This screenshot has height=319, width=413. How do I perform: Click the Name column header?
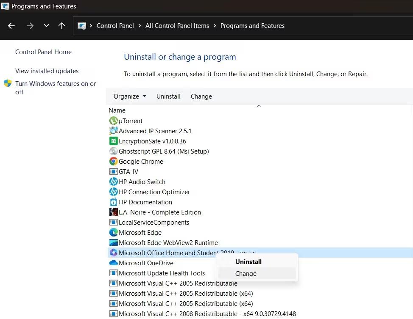117,110
